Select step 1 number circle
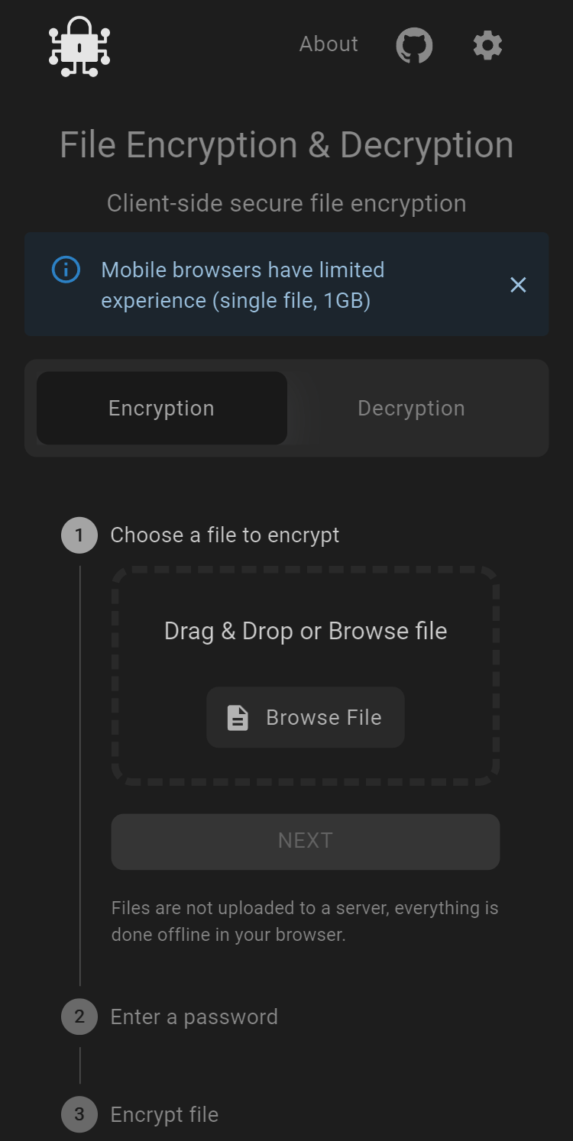573x1141 pixels. (x=79, y=535)
